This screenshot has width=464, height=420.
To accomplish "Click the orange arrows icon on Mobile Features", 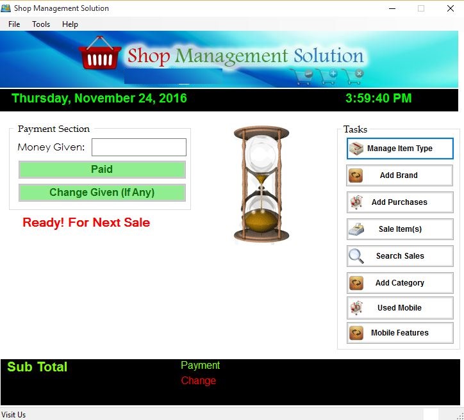I will click(356, 333).
